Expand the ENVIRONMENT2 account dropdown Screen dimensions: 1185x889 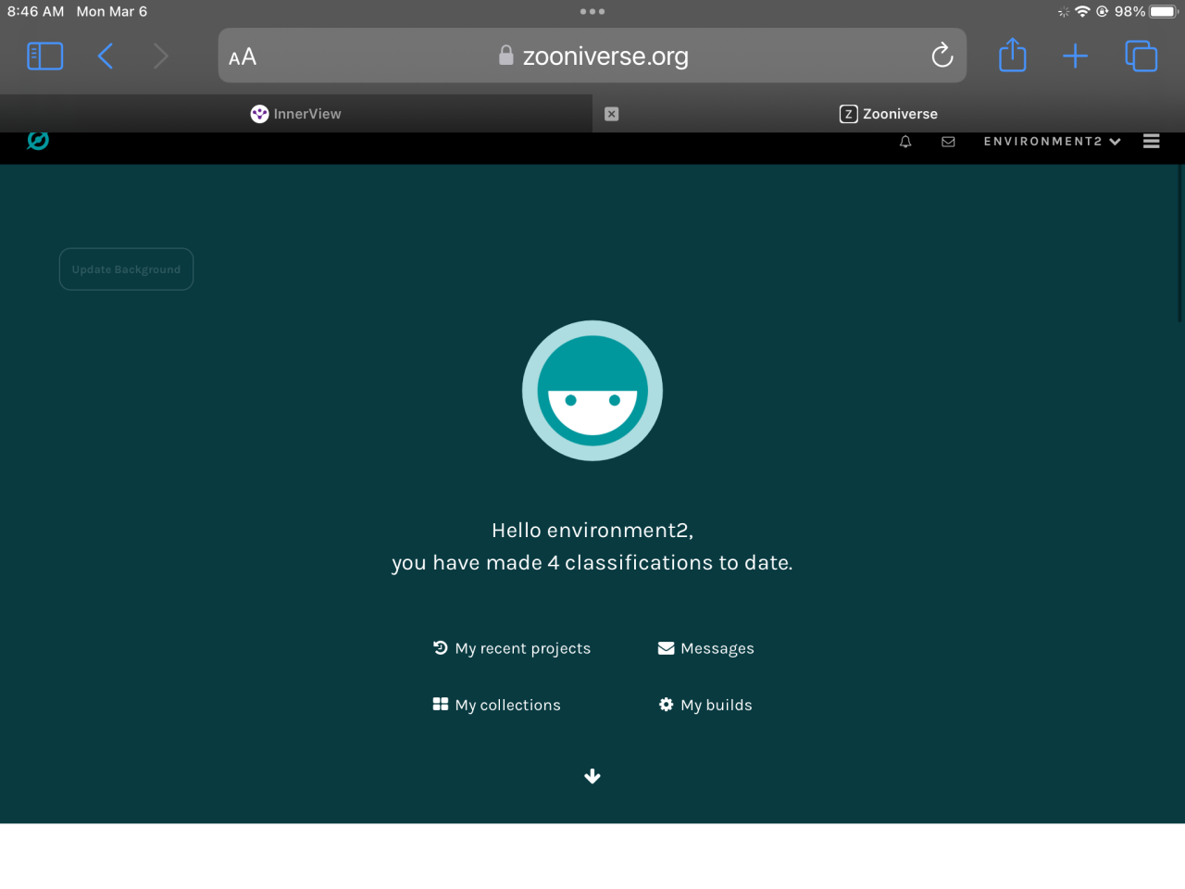(1053, 142)
